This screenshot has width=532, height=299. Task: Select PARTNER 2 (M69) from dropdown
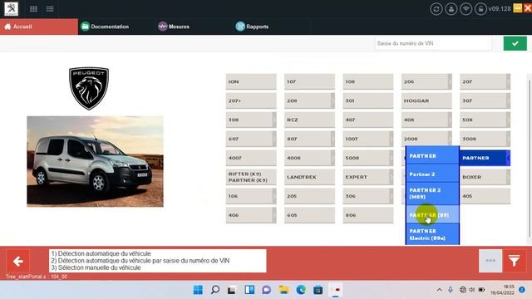coord(432,194)
